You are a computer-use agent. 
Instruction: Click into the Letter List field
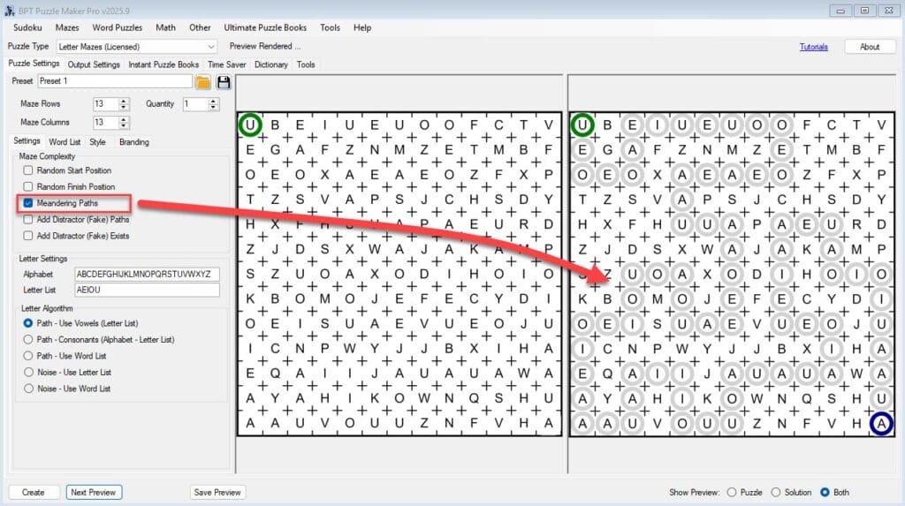point(147,290)
